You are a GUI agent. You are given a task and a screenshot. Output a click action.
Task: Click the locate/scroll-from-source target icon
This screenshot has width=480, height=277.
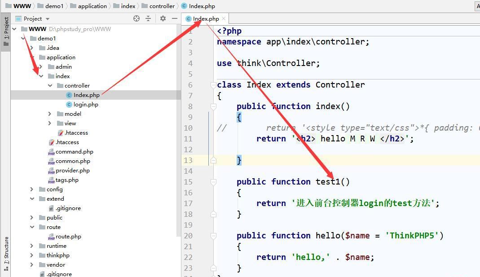point(137,19)
